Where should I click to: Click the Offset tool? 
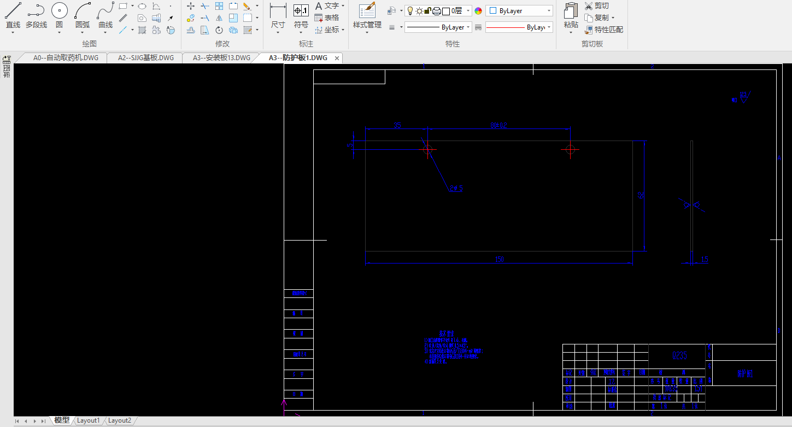click(190, 30)
